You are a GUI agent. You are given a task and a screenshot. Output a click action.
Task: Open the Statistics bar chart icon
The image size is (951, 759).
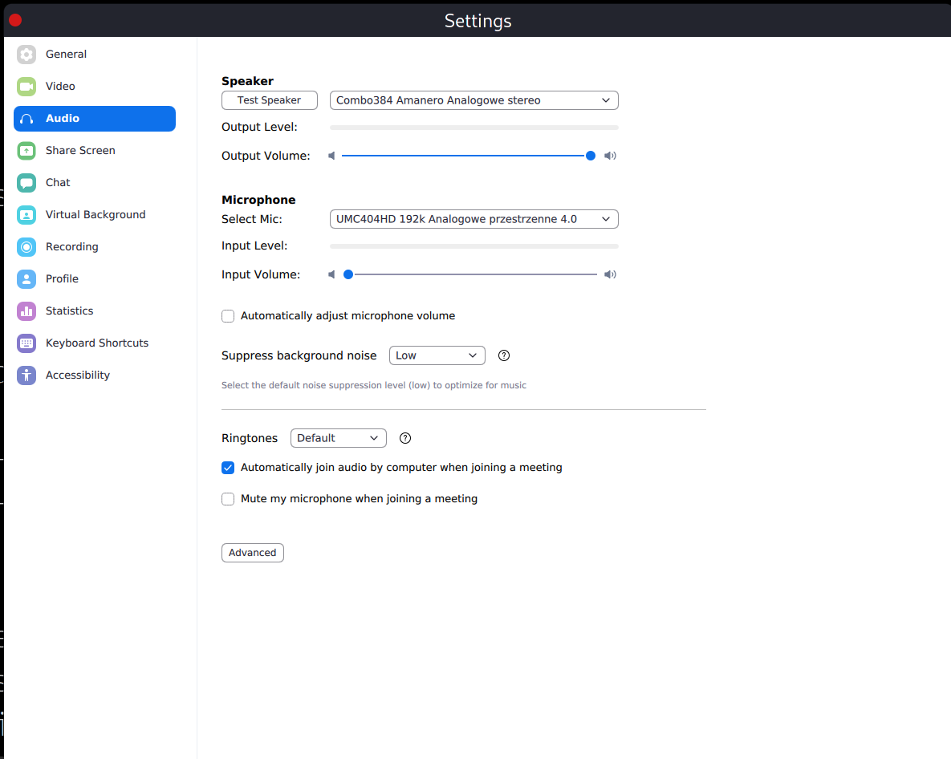[26, 311]
